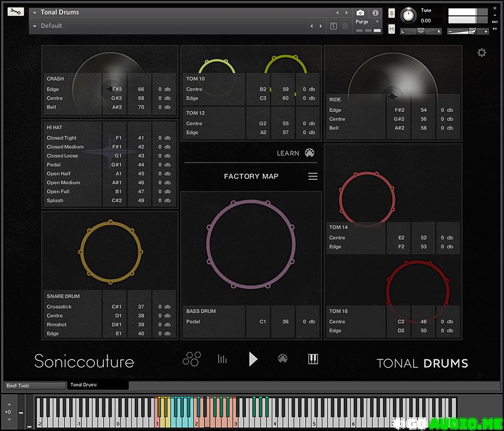The image size is (504, 431).
Task: Open the drum kit hexagons page
Action: click(x=191, y=359)
